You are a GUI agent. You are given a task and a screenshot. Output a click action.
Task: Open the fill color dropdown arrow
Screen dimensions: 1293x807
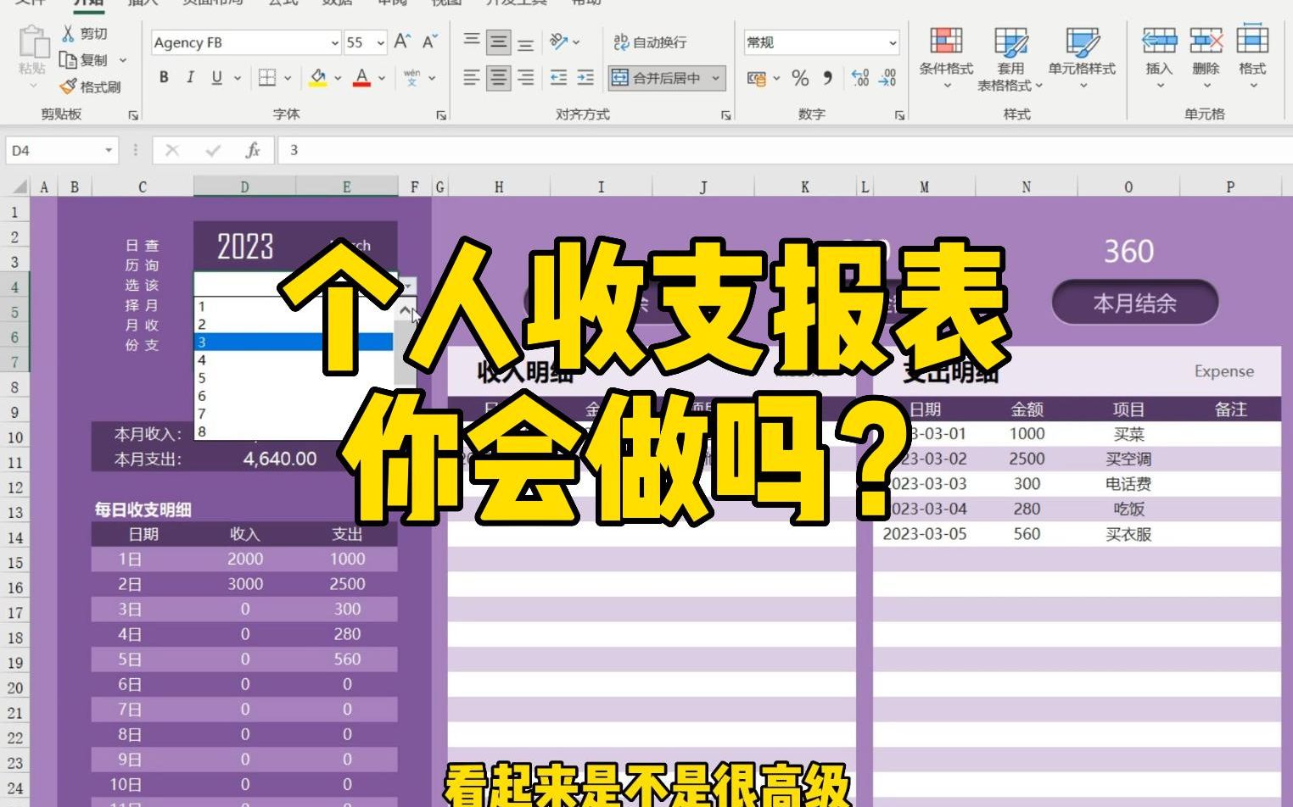(338, 78)
